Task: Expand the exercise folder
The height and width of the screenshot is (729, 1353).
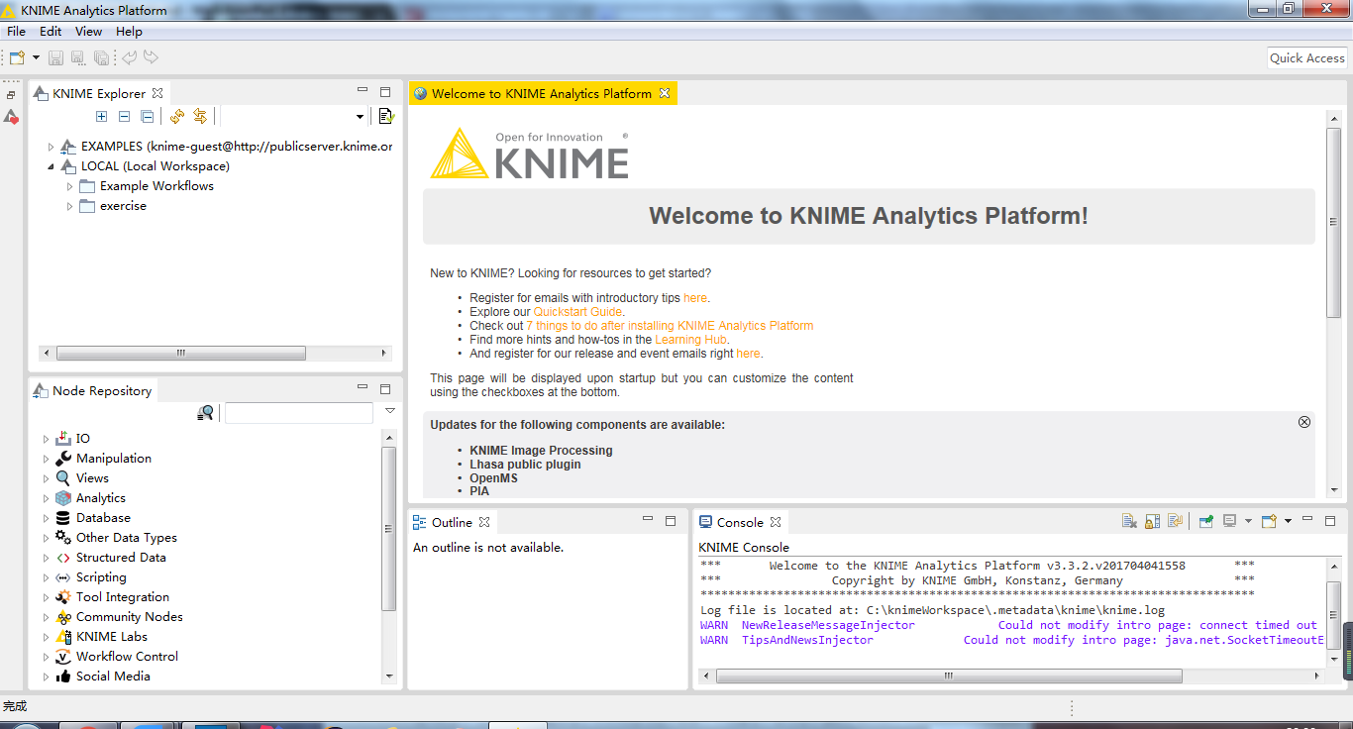Action: coord(69,206)
